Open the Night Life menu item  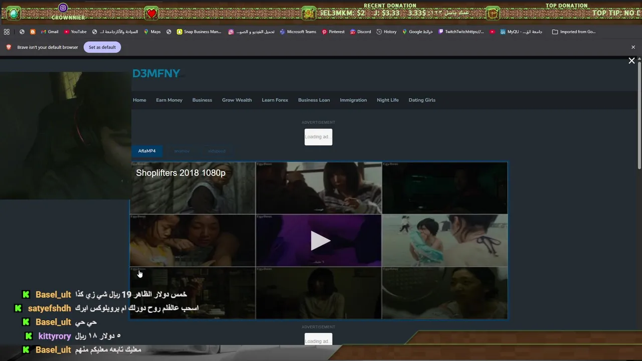(x=388, y=100)
